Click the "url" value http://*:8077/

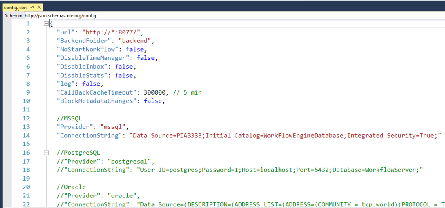tap(112, 32)
